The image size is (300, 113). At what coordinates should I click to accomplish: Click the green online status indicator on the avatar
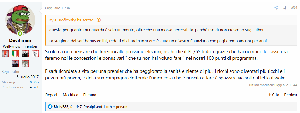point(20,34)
